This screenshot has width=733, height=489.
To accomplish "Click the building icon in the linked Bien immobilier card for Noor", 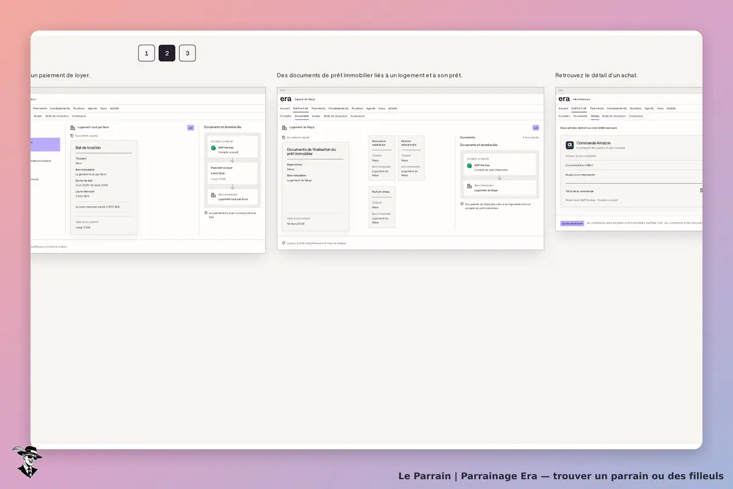I will coord(213,195).
